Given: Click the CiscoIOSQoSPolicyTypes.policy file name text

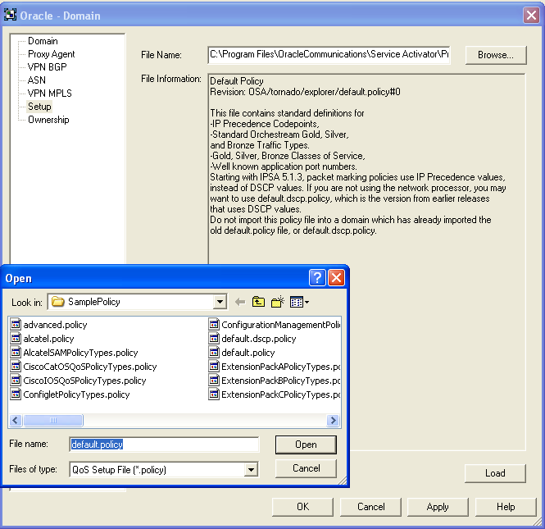Looking at the screenshot, I should tap(84, 381).
